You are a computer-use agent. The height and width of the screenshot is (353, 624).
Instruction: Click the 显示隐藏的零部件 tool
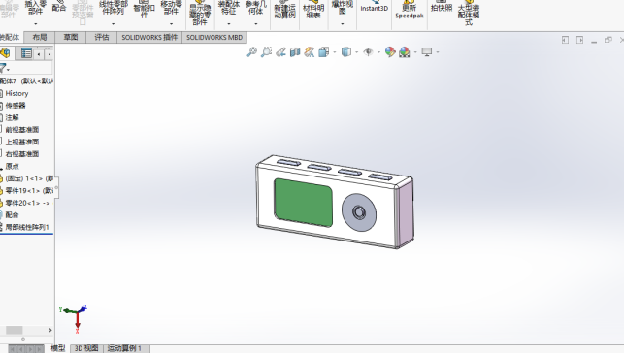(200, 14)
